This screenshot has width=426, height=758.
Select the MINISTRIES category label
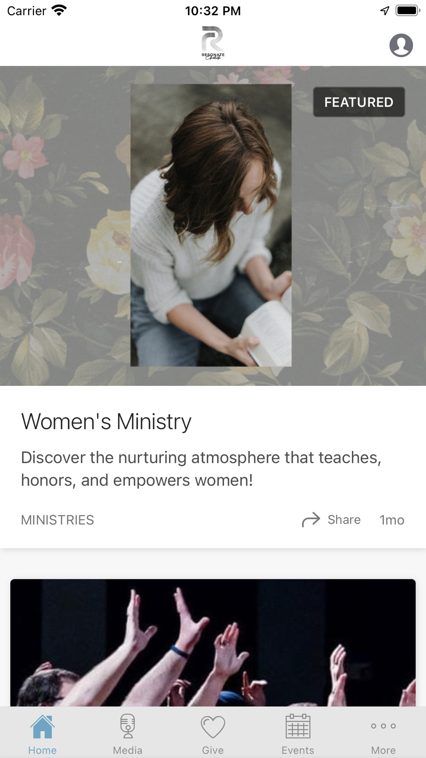[x=58, y=520]
